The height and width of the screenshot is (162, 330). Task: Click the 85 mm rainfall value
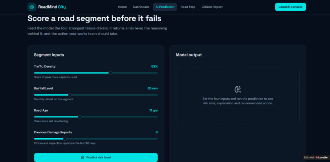[x=153, y=88]
